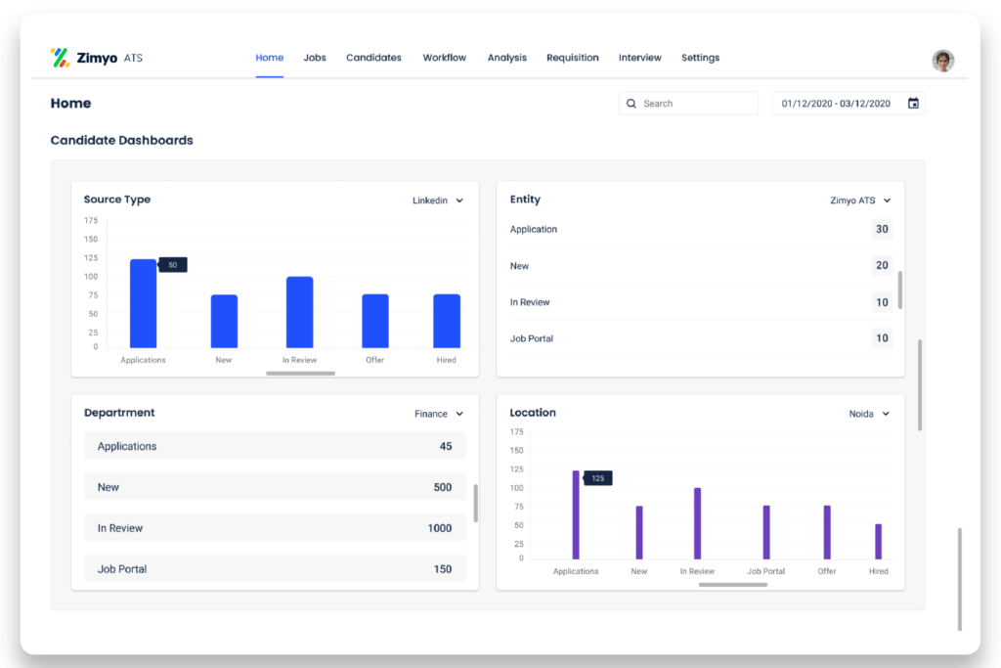Click inside the Search field

click(694, 103)
